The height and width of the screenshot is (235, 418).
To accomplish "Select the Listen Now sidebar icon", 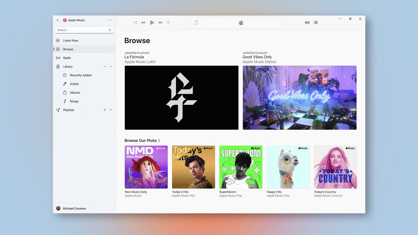I will (x=58, y=40).
